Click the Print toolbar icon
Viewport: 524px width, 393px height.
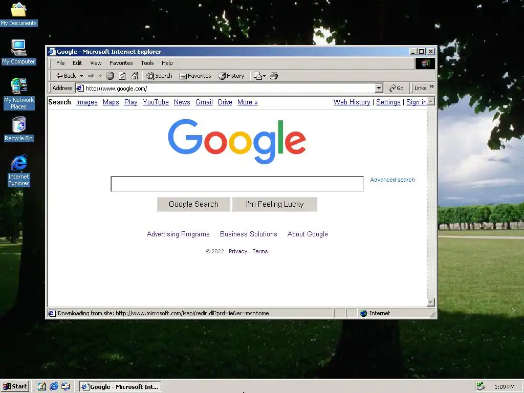tap(274, 76)
